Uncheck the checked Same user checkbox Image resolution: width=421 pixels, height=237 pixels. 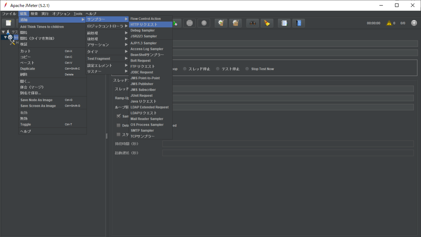tap(119, 116)
